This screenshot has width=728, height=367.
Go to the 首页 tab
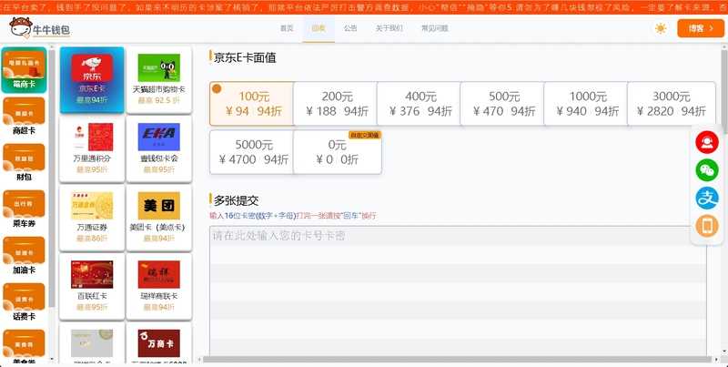pyautogui.click(x=287, y=28)
